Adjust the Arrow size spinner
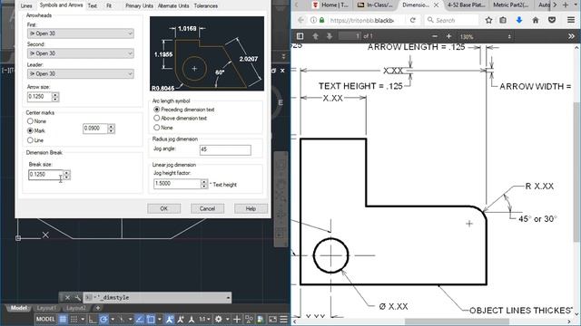 coord(55,97)
